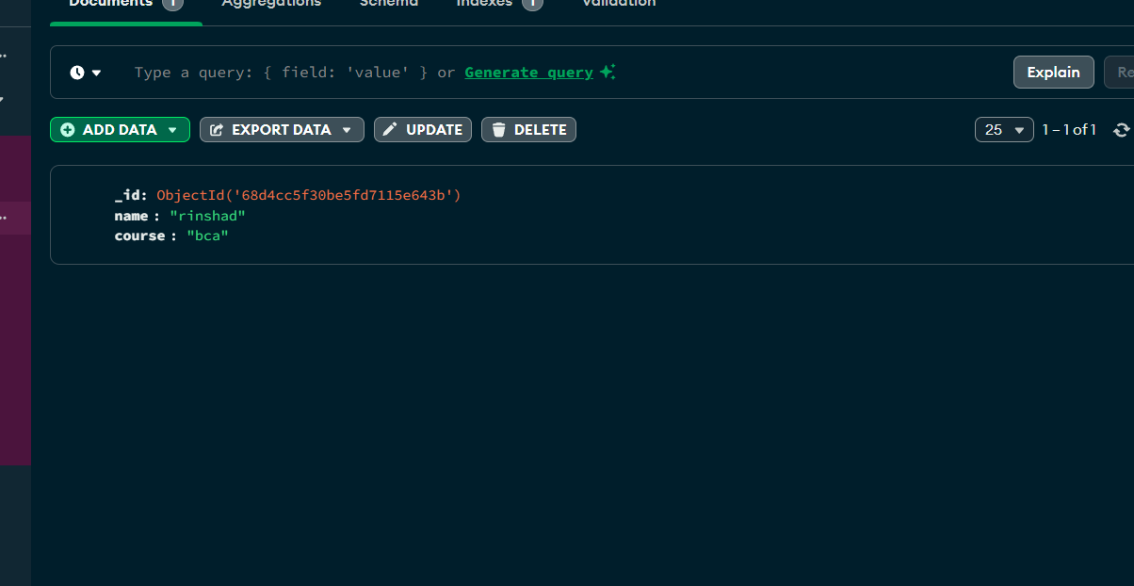Click the Explain button
The width and height of the screenshot is (1134, 586).
click(1053, 72)
